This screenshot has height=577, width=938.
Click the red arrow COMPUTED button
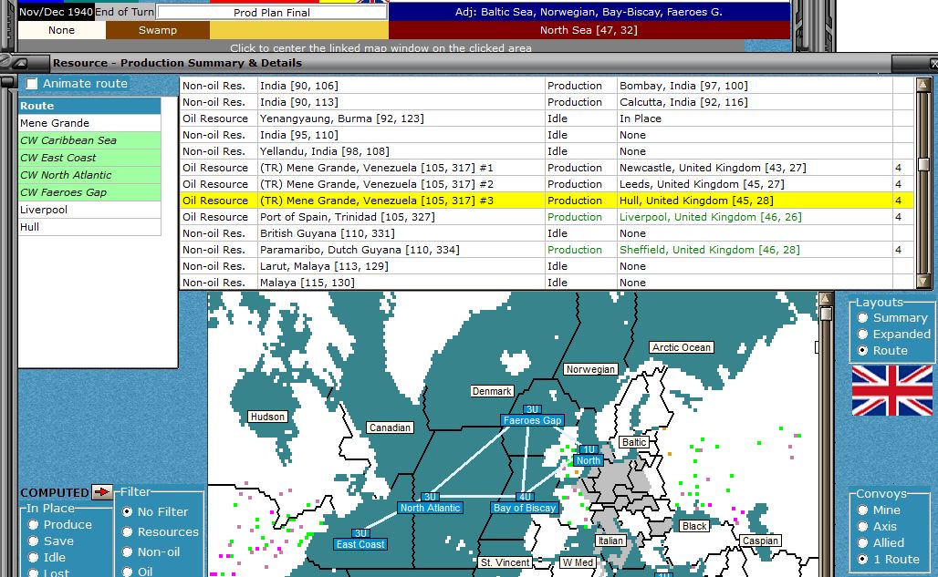pyautogui.click(x=102, y=492)
